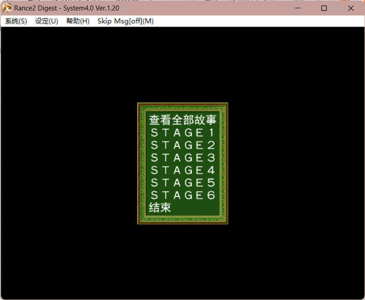Launch STAGE 5
This screenshot has height=300, width=365.
click(182, 183)
